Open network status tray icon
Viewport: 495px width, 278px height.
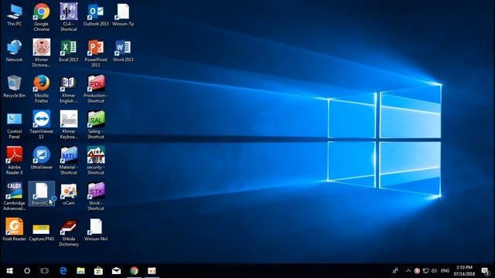[x=426, y=271]
